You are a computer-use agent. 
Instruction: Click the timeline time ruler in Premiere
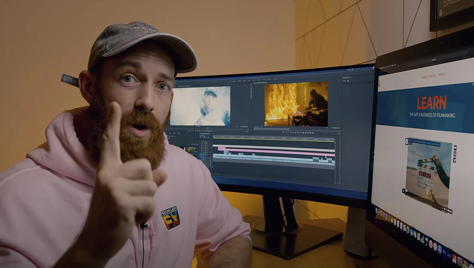274,138
